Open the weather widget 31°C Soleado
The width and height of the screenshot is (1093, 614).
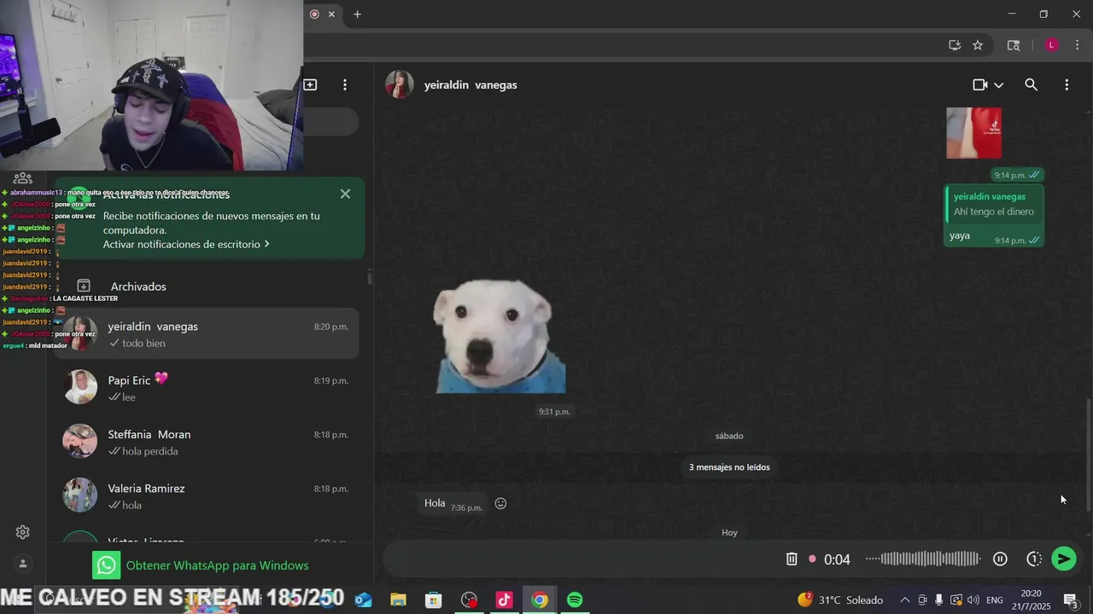point(840,600)
